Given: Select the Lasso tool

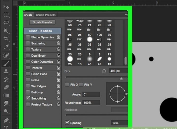Looking at the screenshot, I should click(6, 23).
